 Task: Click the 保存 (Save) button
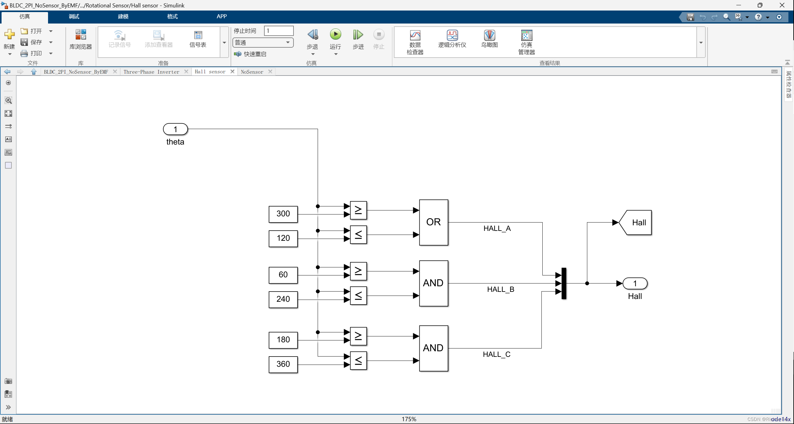point(31,42)
